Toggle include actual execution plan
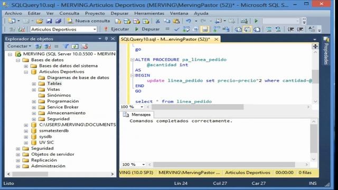 217,30
